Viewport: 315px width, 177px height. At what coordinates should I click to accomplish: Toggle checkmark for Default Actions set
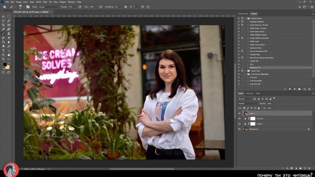pyautogui.click(x=239, y=19)
